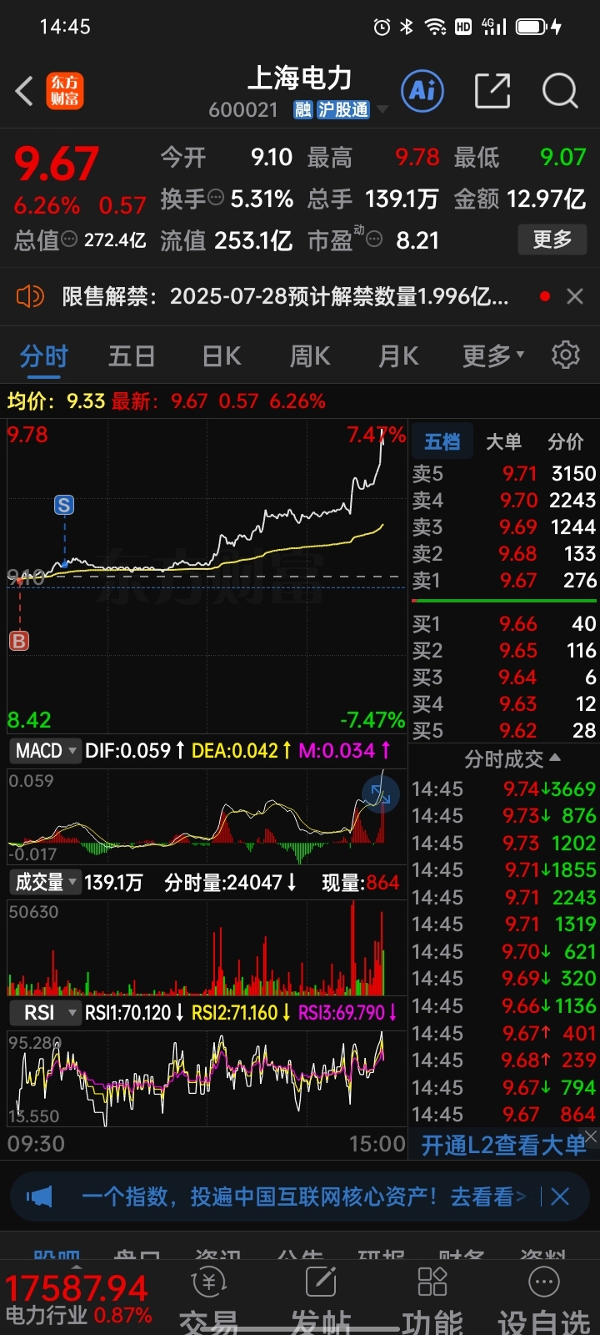Tap the 卖3 9.69 order row

(x=504, y=526)
